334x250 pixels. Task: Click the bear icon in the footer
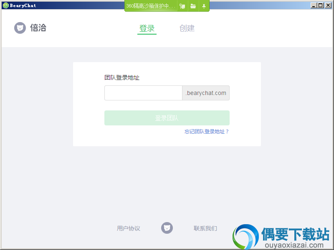pos(167,228)
